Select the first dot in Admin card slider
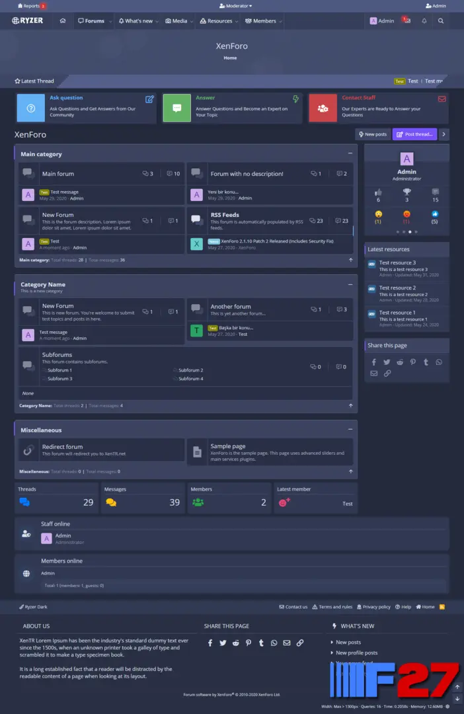The height and width of the screenshot is (714, 464). [x=397, y=232]
